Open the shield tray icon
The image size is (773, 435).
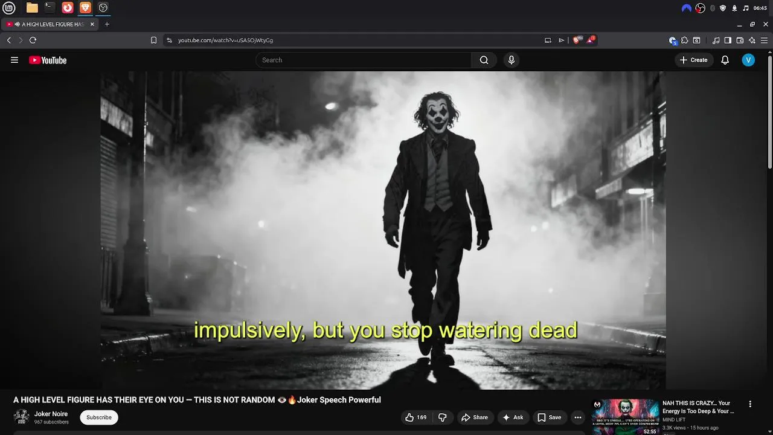723,8
